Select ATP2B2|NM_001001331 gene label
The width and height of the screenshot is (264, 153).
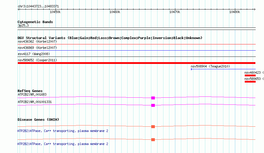[x=35, y=102]
